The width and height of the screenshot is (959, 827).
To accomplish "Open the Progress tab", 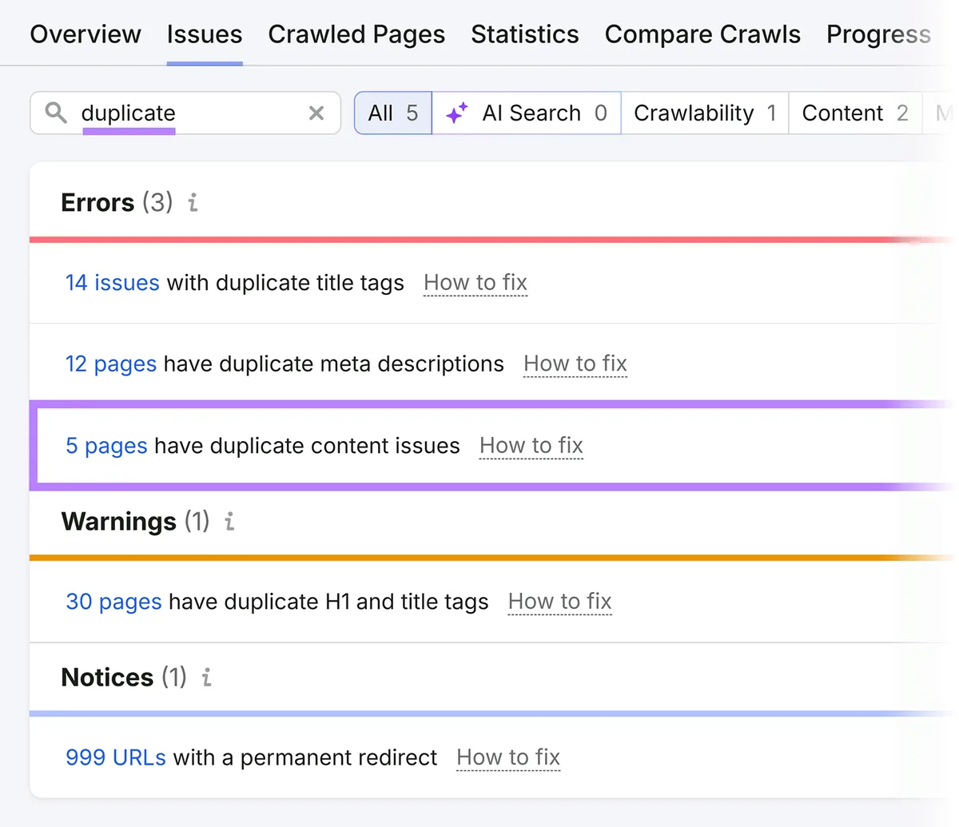I will point(878,34).
